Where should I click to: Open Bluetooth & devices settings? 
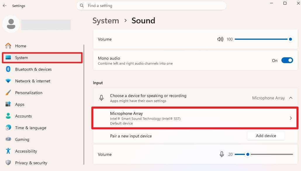coord(42,69)
